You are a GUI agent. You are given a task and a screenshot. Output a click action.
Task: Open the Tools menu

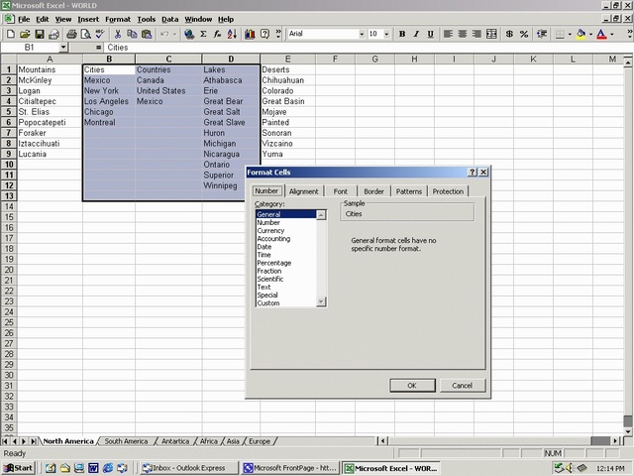pyautogui.click(x=146, y=19)
